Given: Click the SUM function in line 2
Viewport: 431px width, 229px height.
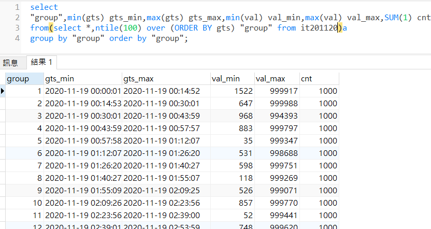Looking at the screenshot, I should pyautogui.click(x=391, y=18).
